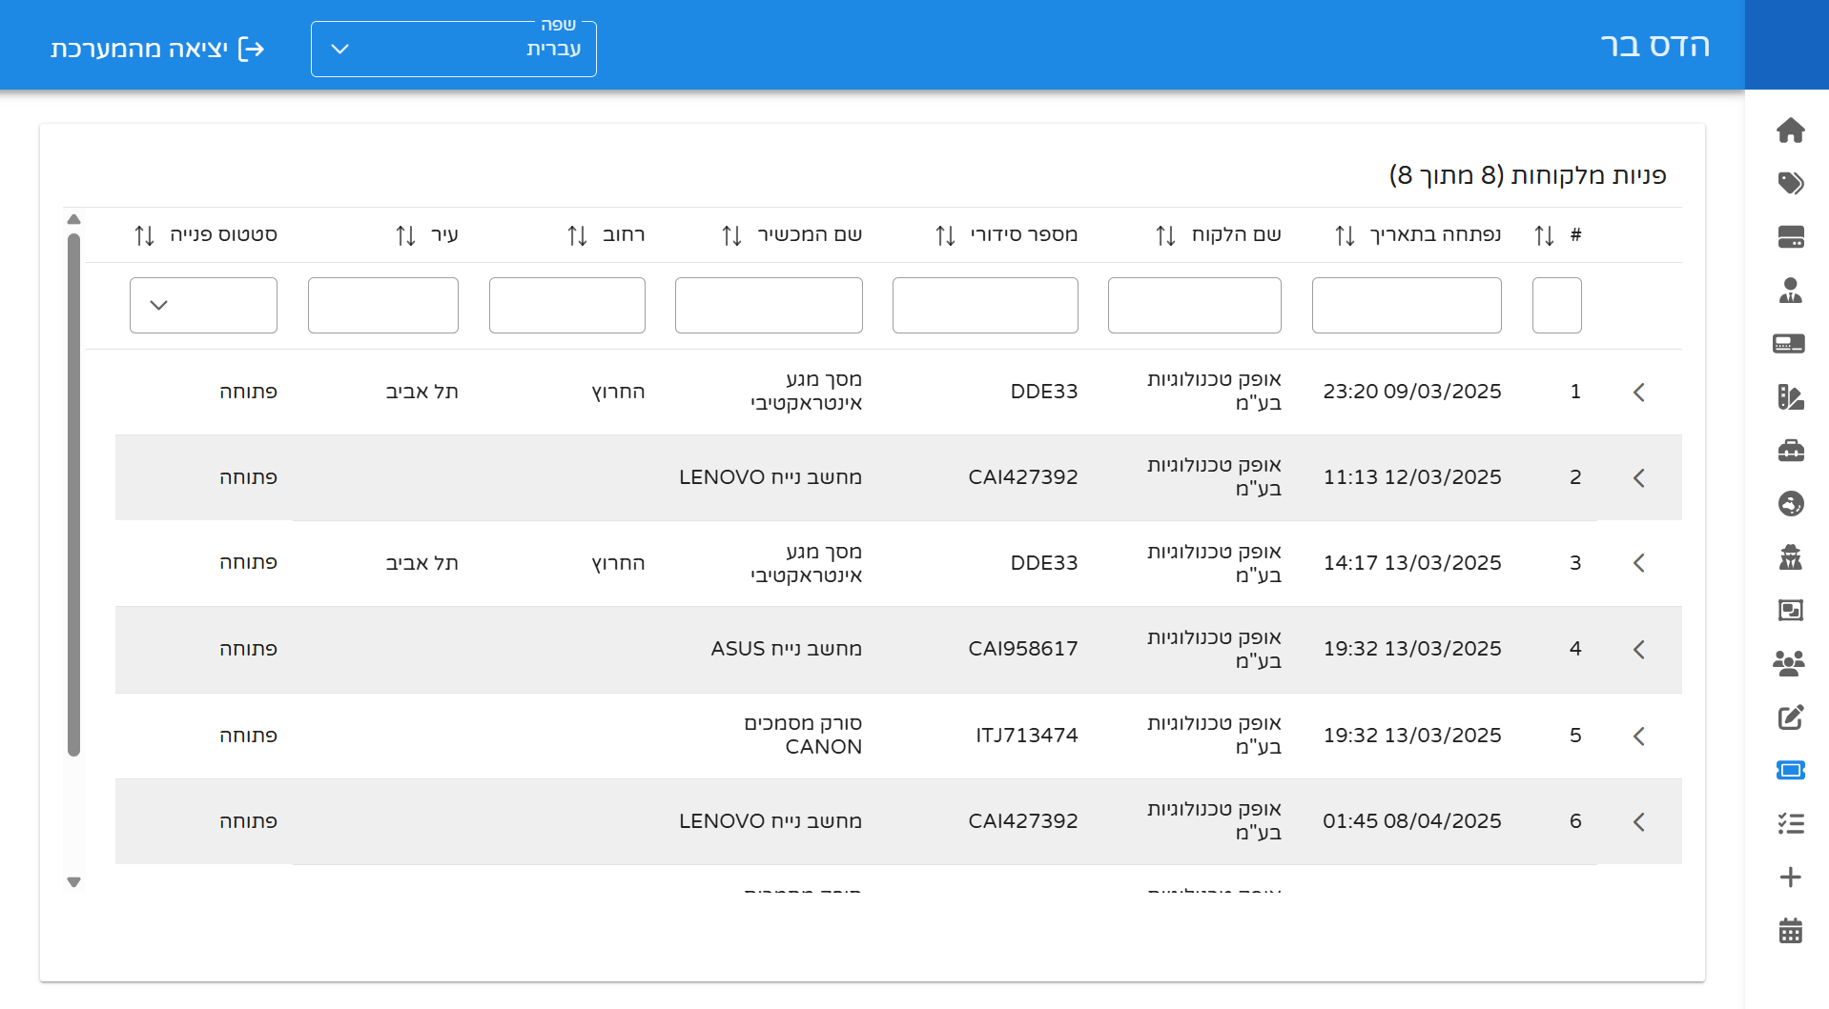Viewport: 1829px width, 1009px height.
Task: Open the tags icon in sidebar
Action: [1790, 183]
